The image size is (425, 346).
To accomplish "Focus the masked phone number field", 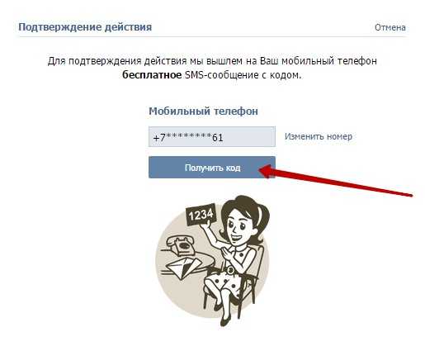I will point(212,136).
